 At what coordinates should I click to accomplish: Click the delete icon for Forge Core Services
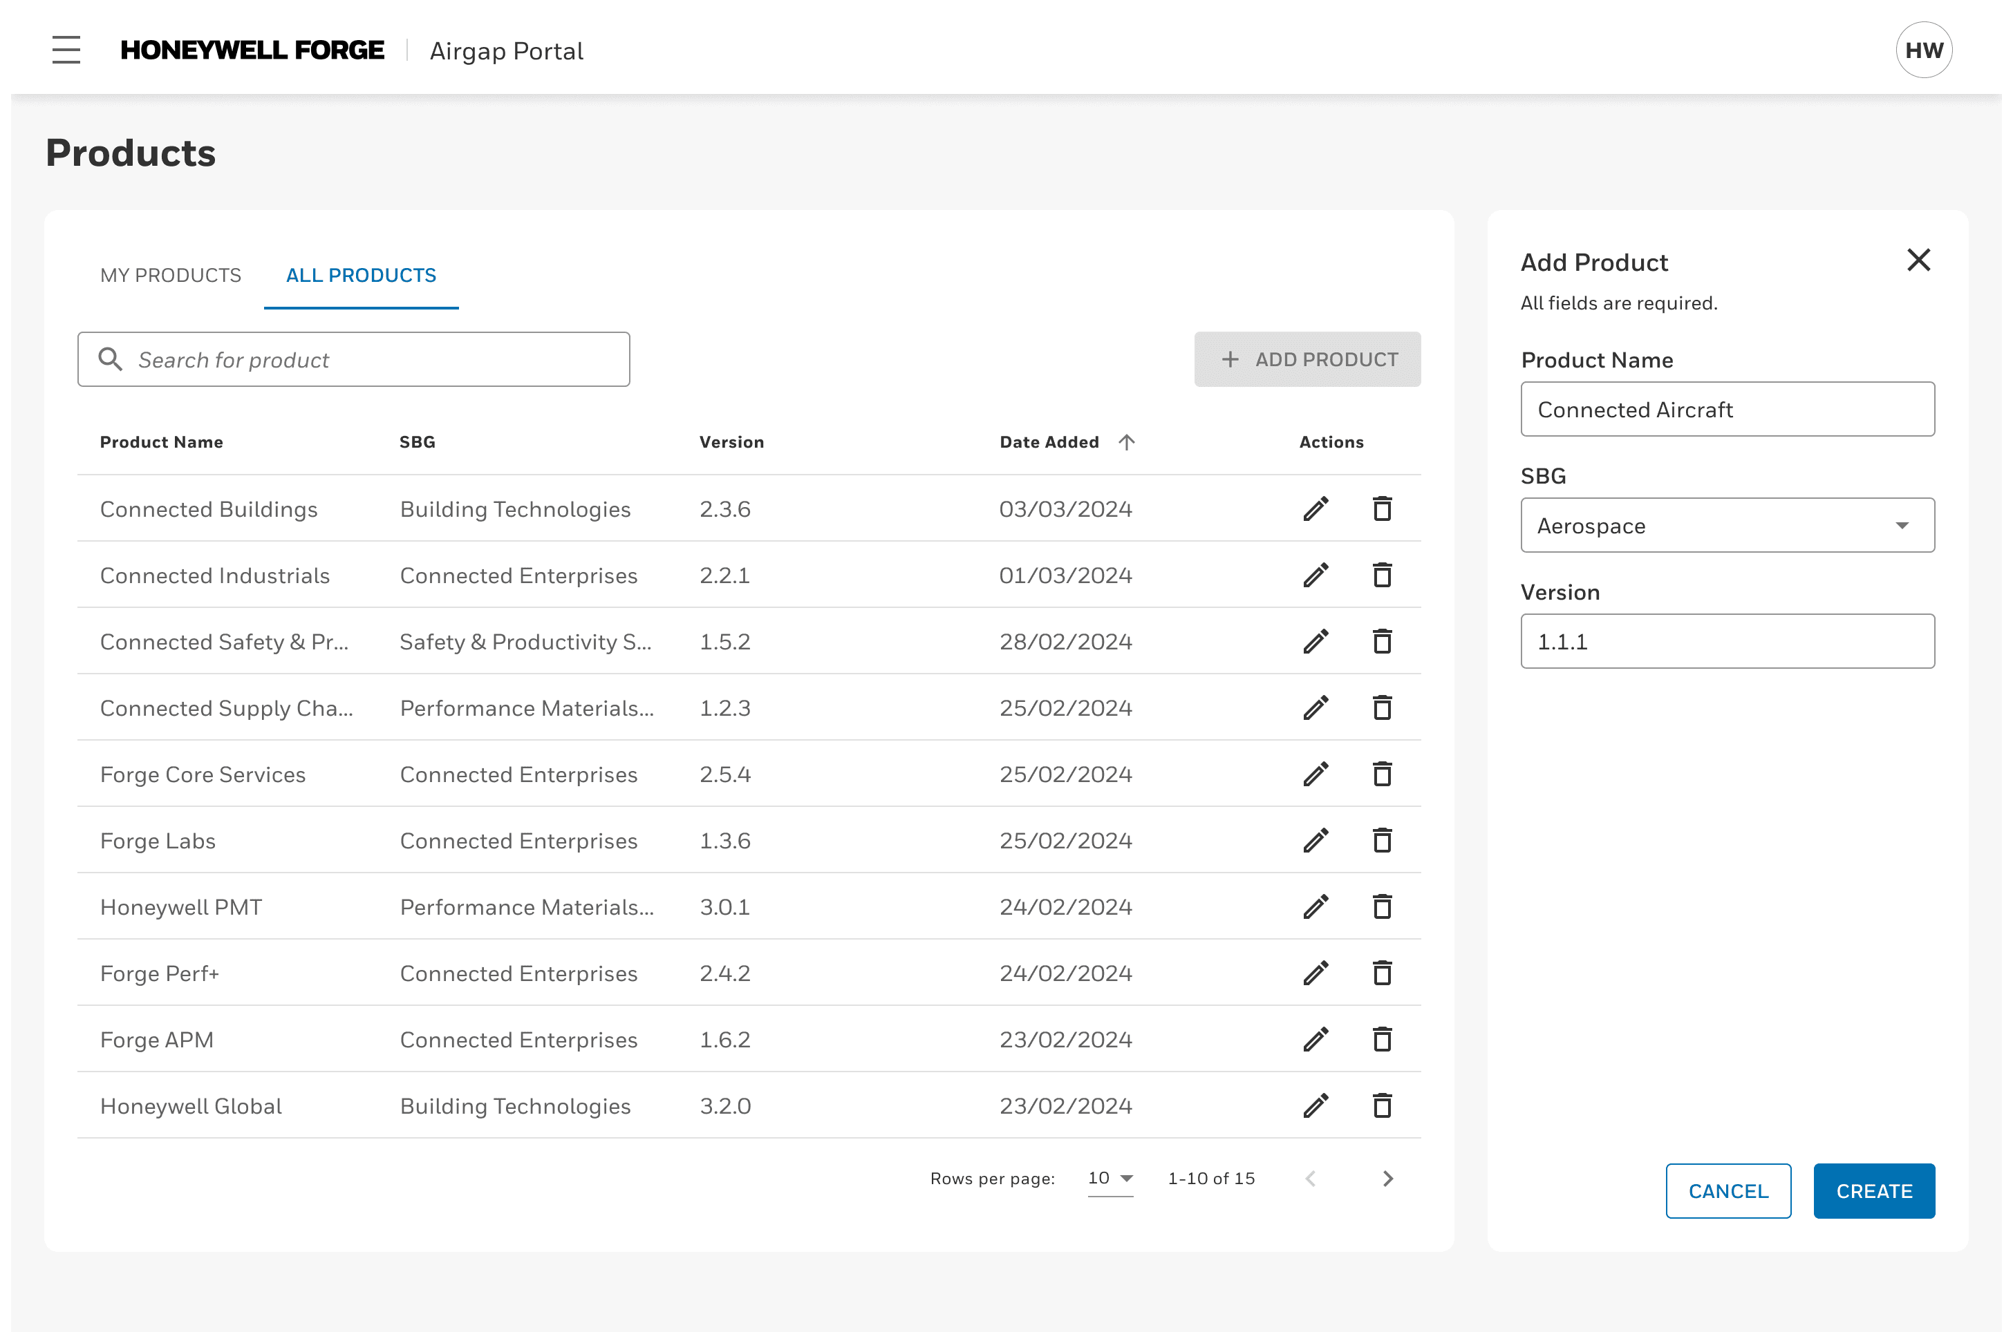click(x=1381, y=774)
